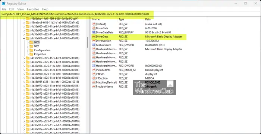The height and width of the screenshot is (134, 261).
Task: Expand the {4d36e967-e325-11ce-bfc1-08002be10318} key
Action: click(x=24, y=35)
